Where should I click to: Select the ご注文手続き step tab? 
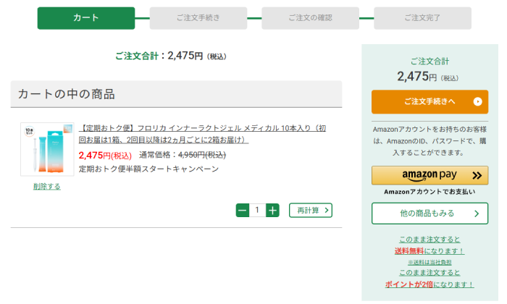point(198,18)
